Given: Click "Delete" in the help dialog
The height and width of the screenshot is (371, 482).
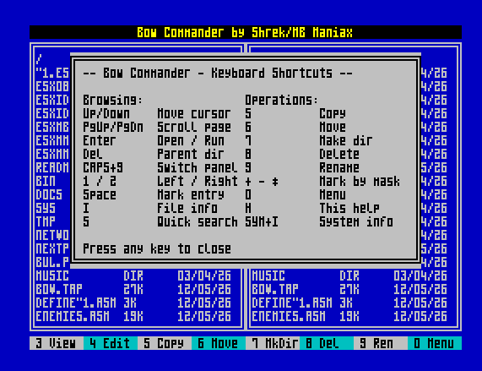Looking at the screenshot, I should 339,154.
